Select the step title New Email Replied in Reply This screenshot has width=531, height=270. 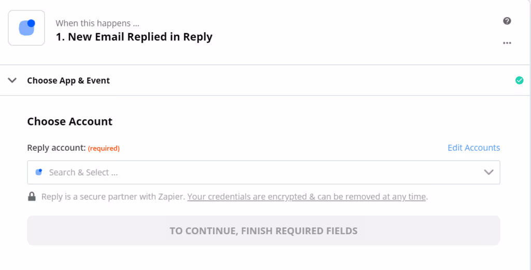134,37
